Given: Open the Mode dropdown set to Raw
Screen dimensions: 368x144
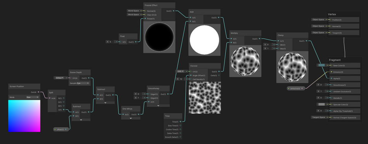Looking at the screenshot, I should 32,97.
